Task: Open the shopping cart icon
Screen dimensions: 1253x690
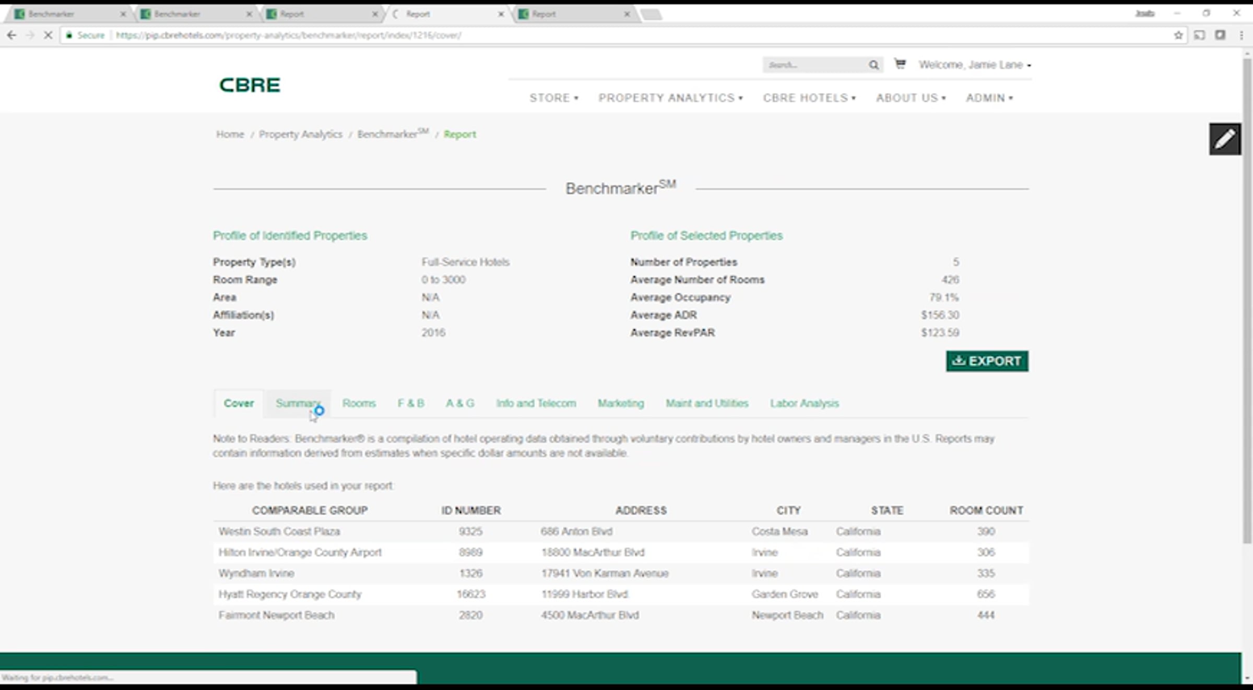Action: [900, 64]
